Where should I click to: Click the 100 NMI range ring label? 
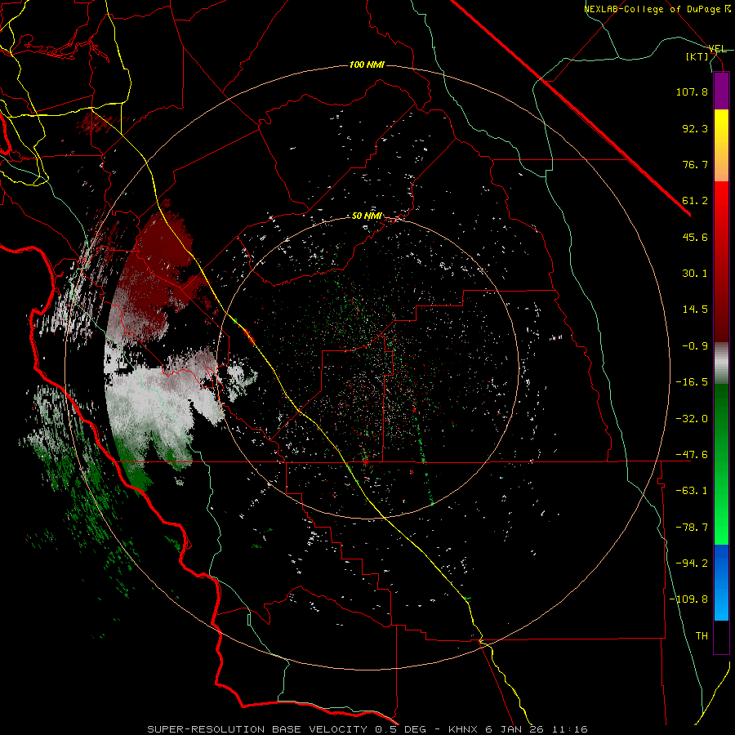tap(367, 65)
